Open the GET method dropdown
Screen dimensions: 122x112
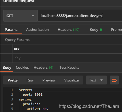click(20, 16)
